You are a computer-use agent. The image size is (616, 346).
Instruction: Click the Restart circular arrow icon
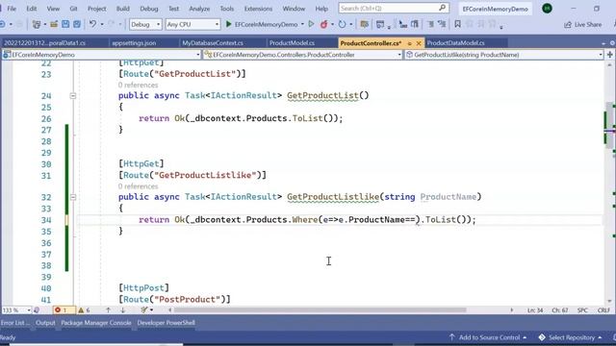click(x=343, y=24)
